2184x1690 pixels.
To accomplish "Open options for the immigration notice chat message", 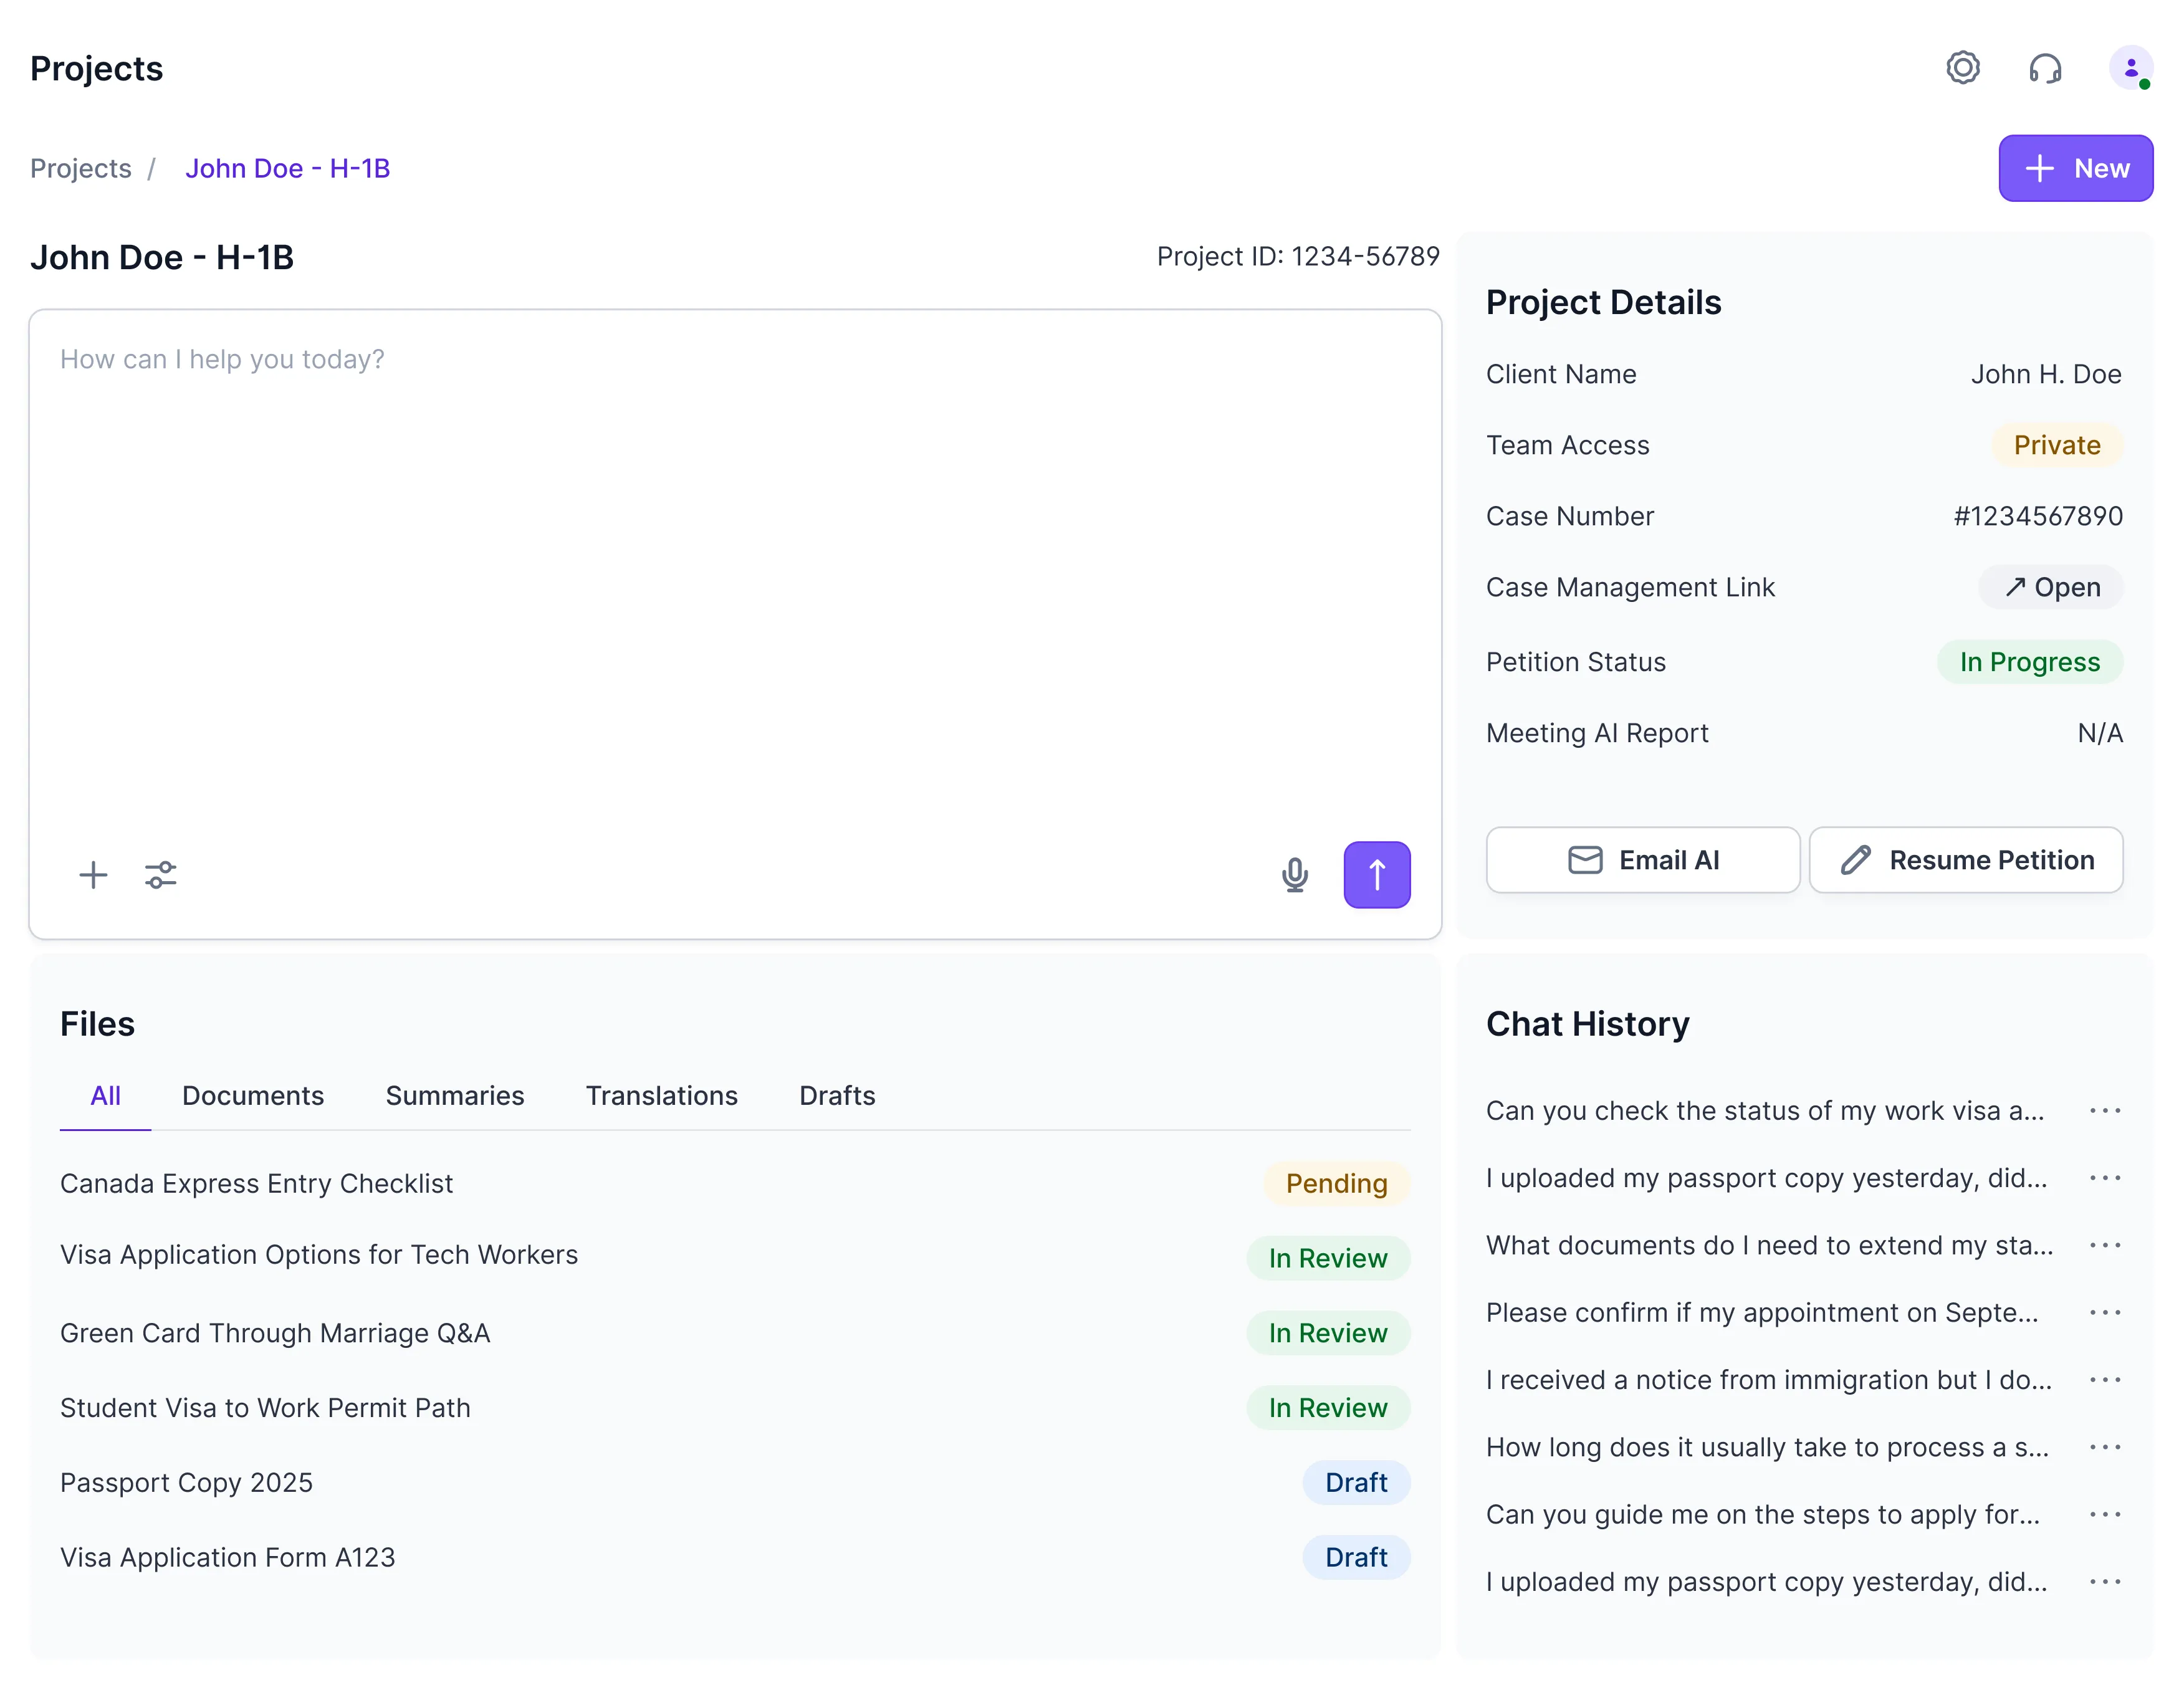I will coord(2106,1379).
